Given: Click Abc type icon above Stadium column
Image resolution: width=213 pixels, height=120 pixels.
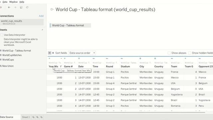Looking at the screenshot, I should (x=122, y=58).
